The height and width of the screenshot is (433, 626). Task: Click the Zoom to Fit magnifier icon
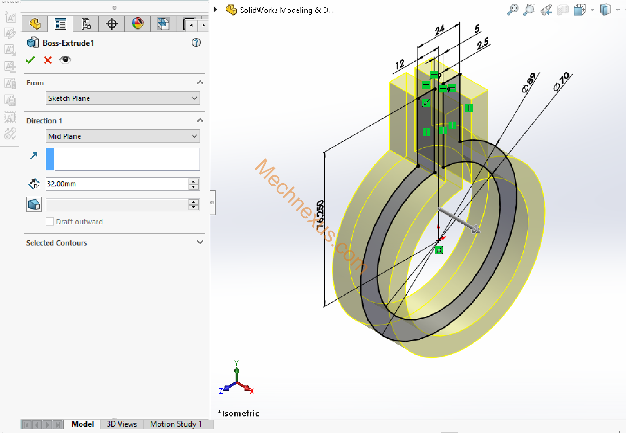(x=512, y=10)
